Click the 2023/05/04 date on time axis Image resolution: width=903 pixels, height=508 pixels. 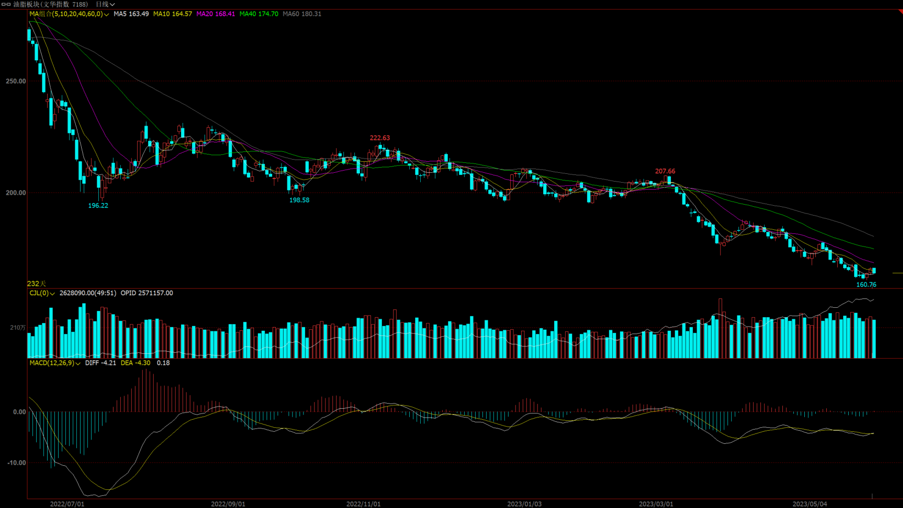click(x=810, y=504)
